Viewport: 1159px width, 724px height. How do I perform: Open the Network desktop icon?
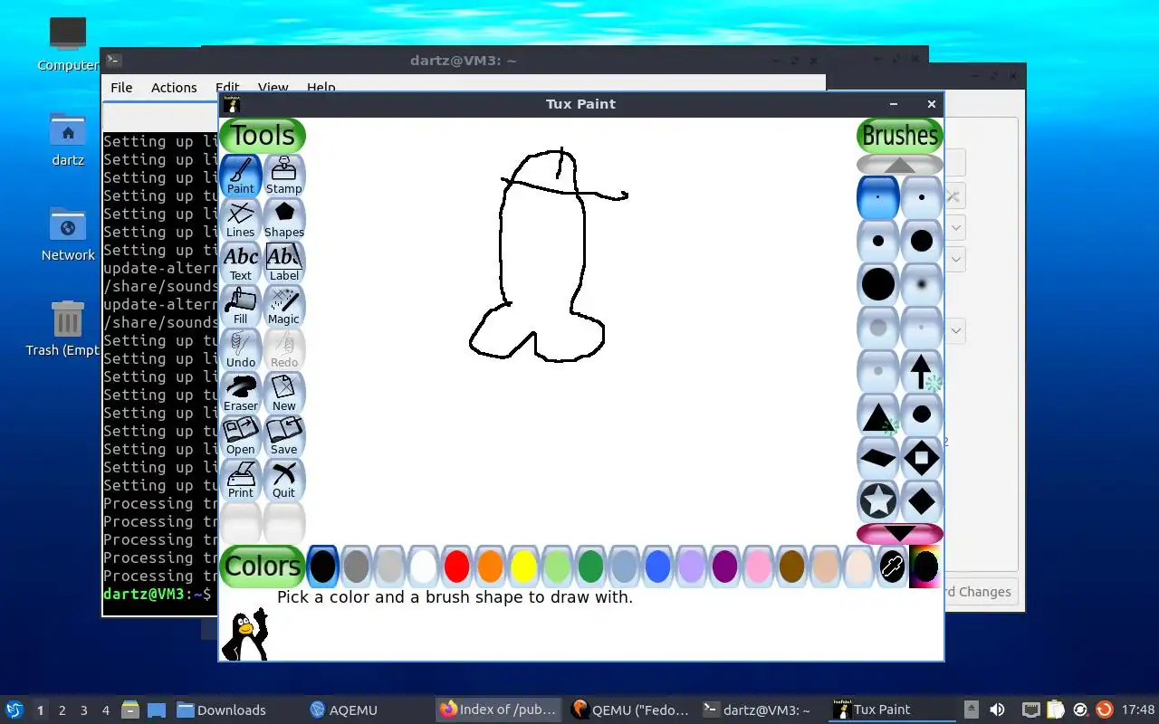[x=68, y=235]
